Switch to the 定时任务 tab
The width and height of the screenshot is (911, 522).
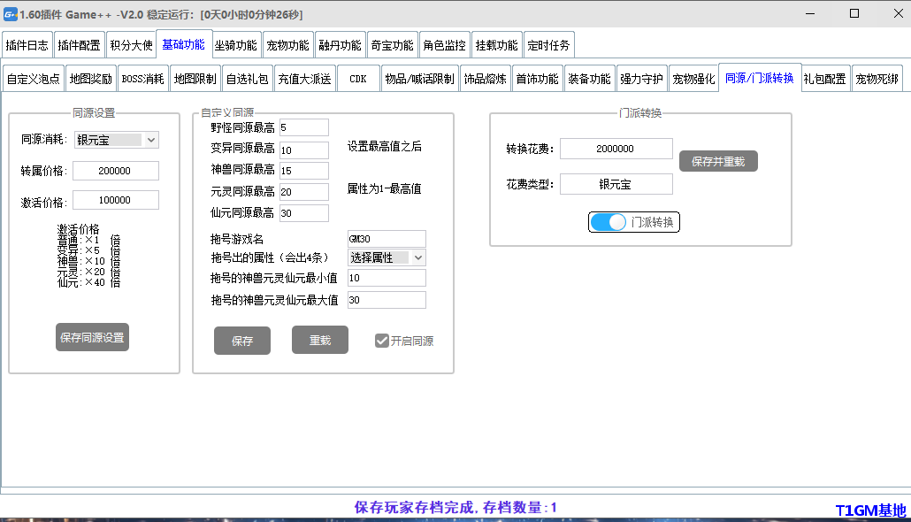pyautogui.click(x=549, y=45)
